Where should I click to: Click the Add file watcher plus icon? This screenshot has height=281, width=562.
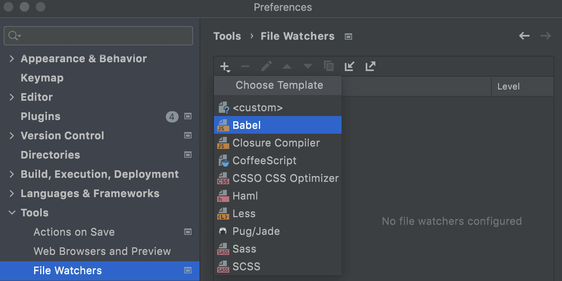pos(225,67)
